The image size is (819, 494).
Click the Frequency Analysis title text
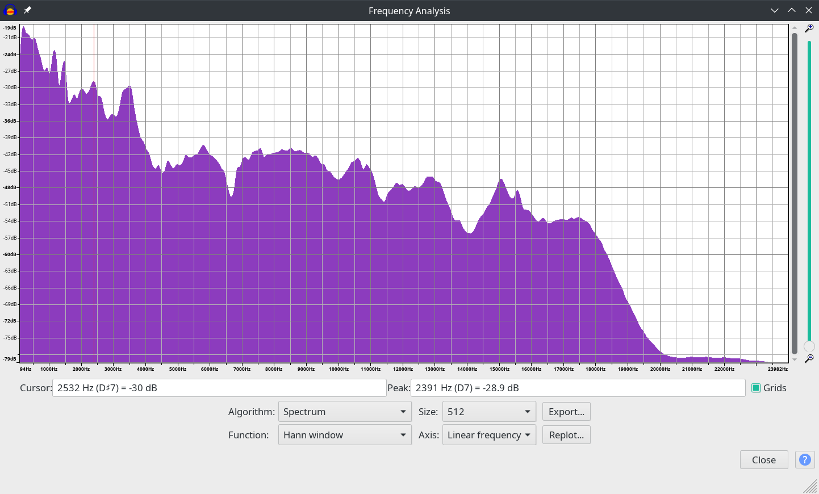(409, 11)
